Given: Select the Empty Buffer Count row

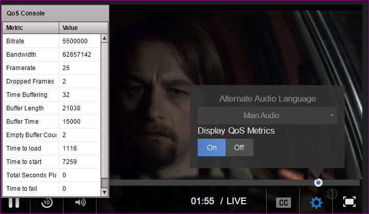Looking at the screenshot, I should tap(52, 135).
